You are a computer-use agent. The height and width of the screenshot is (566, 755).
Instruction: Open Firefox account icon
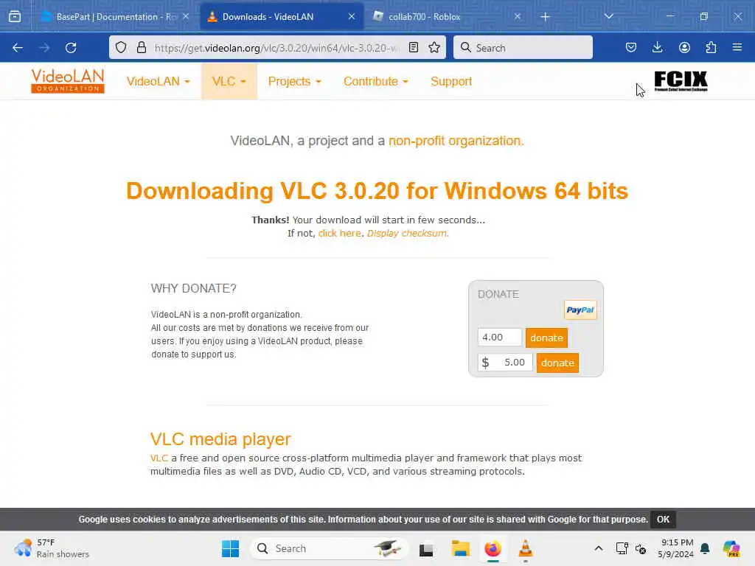click(684, 47)
